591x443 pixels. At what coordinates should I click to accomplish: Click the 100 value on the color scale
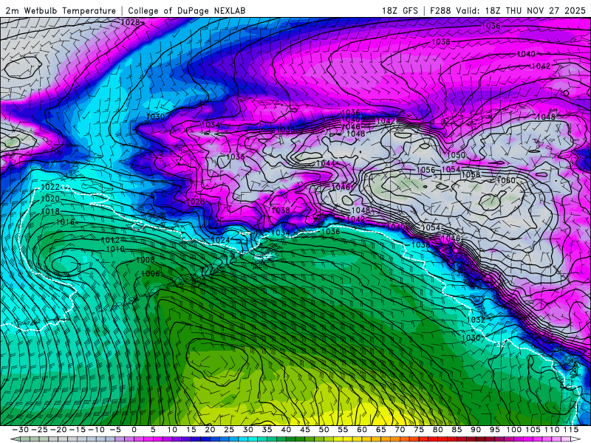(513, 430)
